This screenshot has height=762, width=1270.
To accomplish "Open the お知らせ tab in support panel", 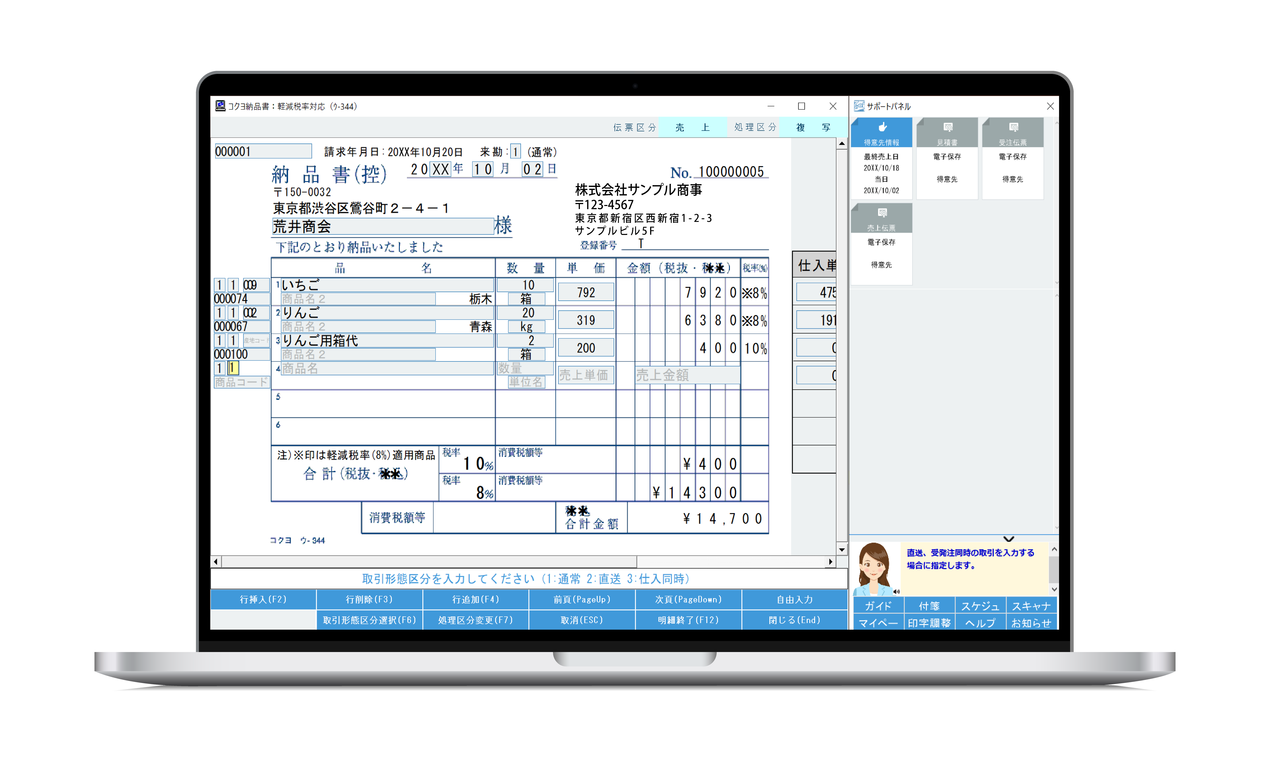I will (x=1031, y=622).
